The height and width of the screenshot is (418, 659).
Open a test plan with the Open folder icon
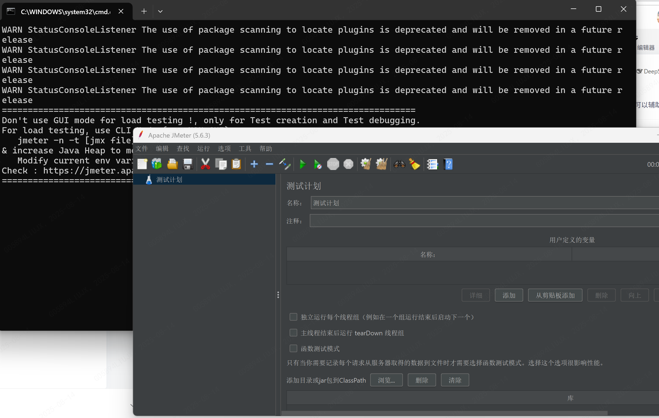(x=172, y=164)
